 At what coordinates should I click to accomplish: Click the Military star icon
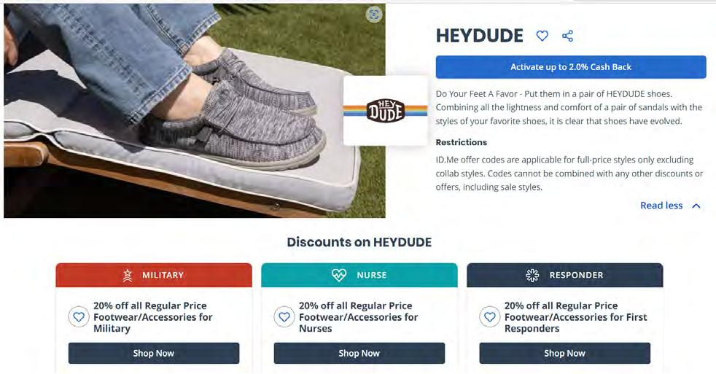[x=128, y=275]
